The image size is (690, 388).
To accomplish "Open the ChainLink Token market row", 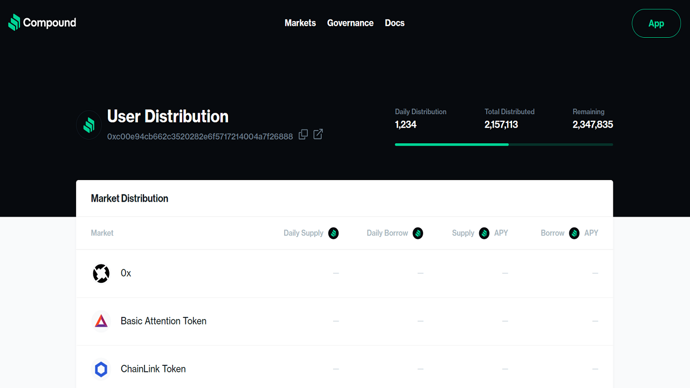I will pos(344,369).
